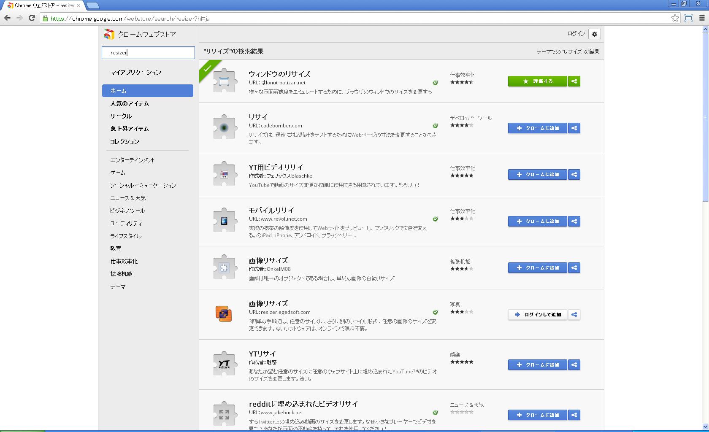Click the settings gear icon next to ログイン
Image resolution: width=709 pixels, height=432 pixels.
point(594,34)
